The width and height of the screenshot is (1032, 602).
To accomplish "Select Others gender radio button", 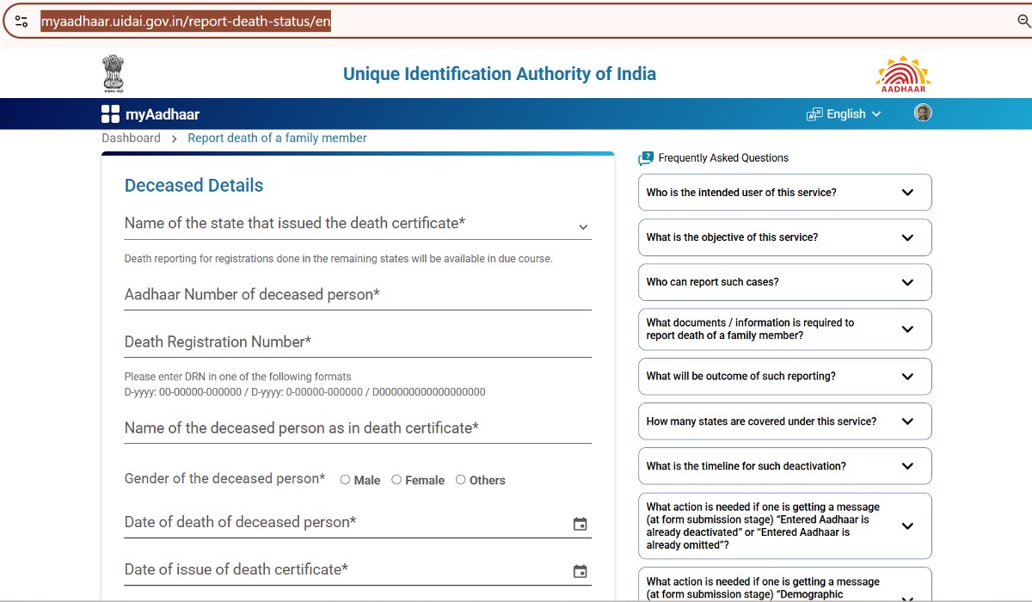I will (x=461, y=480).
